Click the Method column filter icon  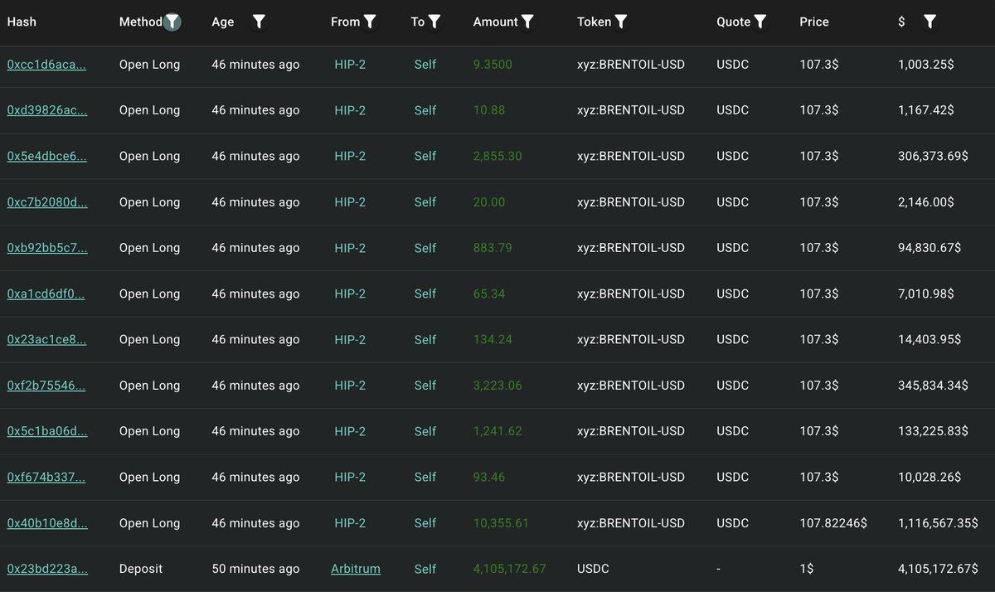pos(172,22)
